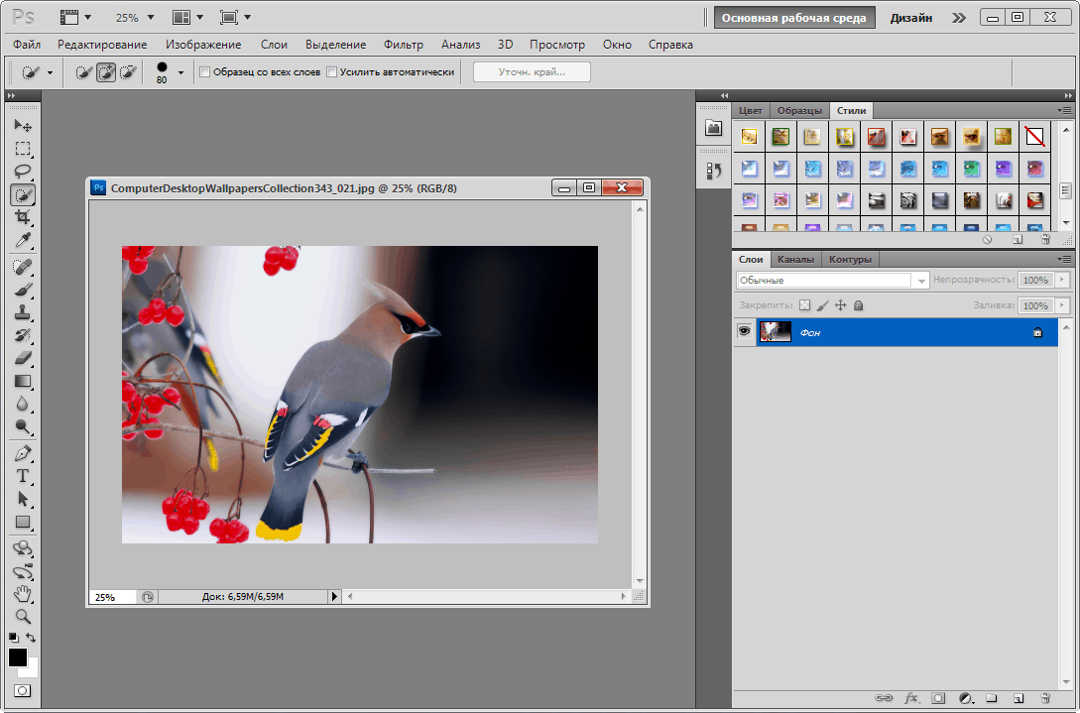This screenshot has width=1080, height=713.
Task: Toggle lock image pixels brush icon
Action: pyautogui.click(x=822, y=305)
